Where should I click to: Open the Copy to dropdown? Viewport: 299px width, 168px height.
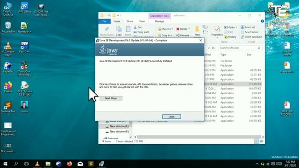click(165, 35)
